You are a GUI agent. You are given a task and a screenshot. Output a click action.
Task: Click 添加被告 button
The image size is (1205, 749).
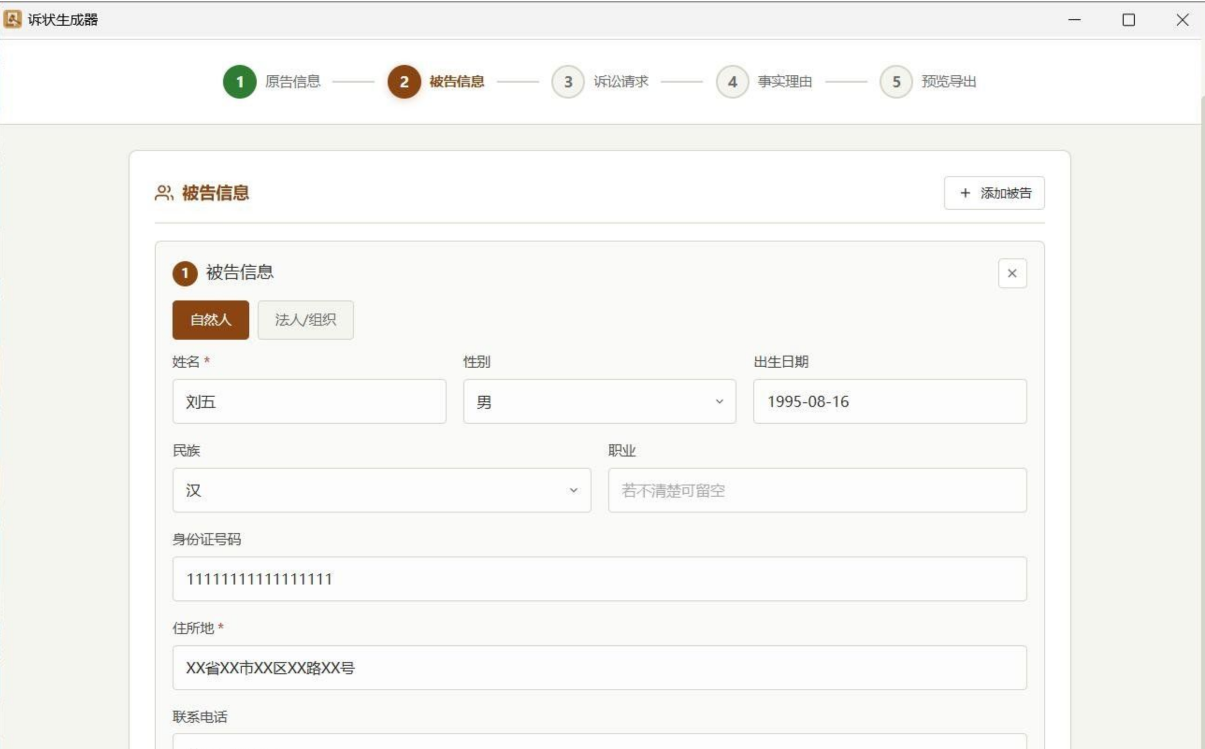994,193
